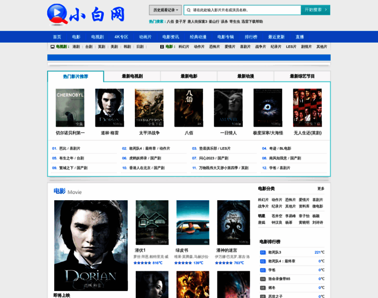Viewport: 378px width, 298px height.
Task: Open the 道林·格雷 small poster in recommendations
Action: coord(109,108)
